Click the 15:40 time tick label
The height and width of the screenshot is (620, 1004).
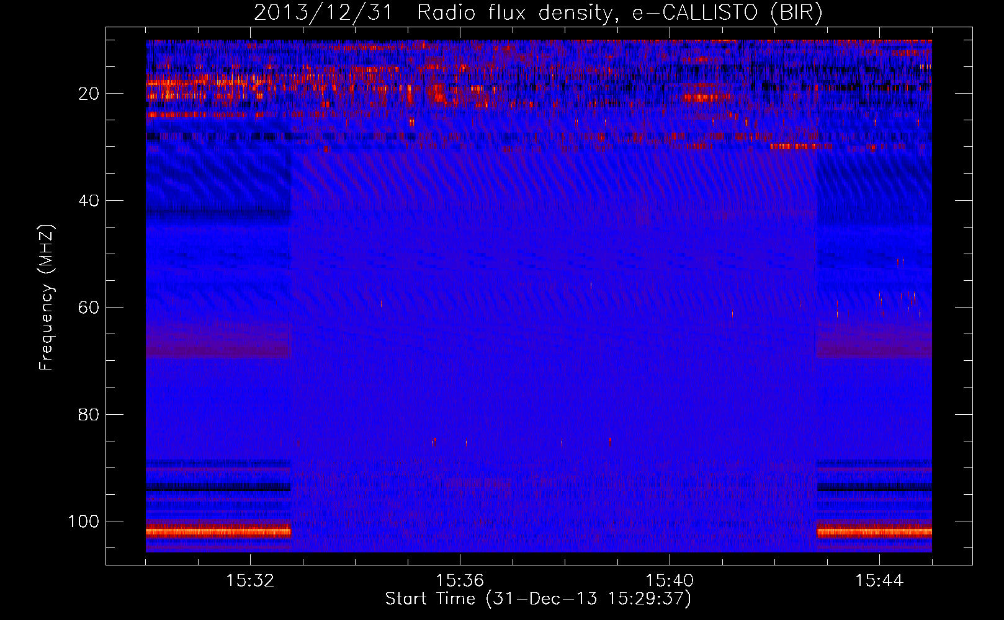pos(670,581)
